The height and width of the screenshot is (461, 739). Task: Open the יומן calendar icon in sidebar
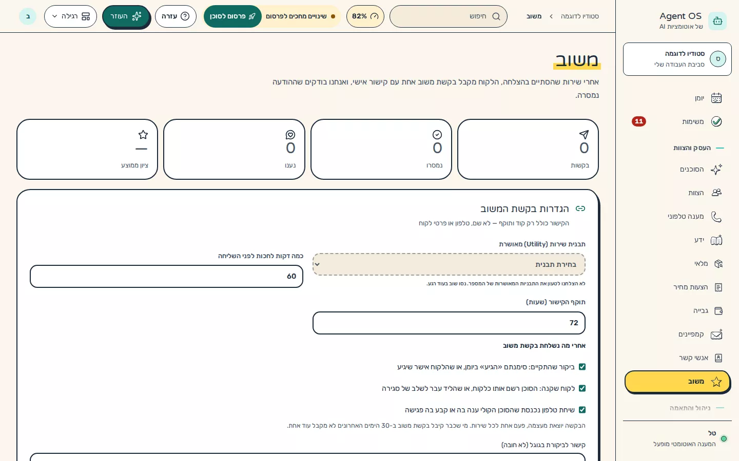coord(716,98)
